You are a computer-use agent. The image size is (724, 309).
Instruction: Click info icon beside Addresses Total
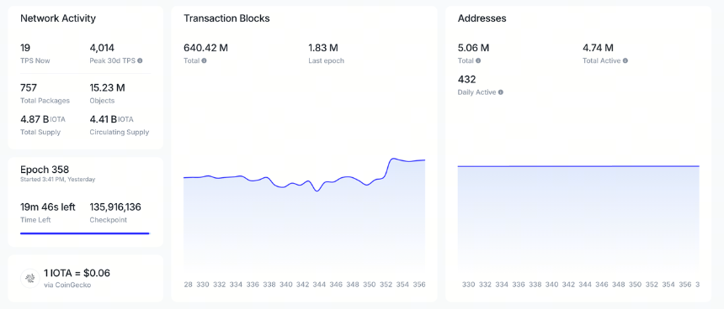coord(478,60)
